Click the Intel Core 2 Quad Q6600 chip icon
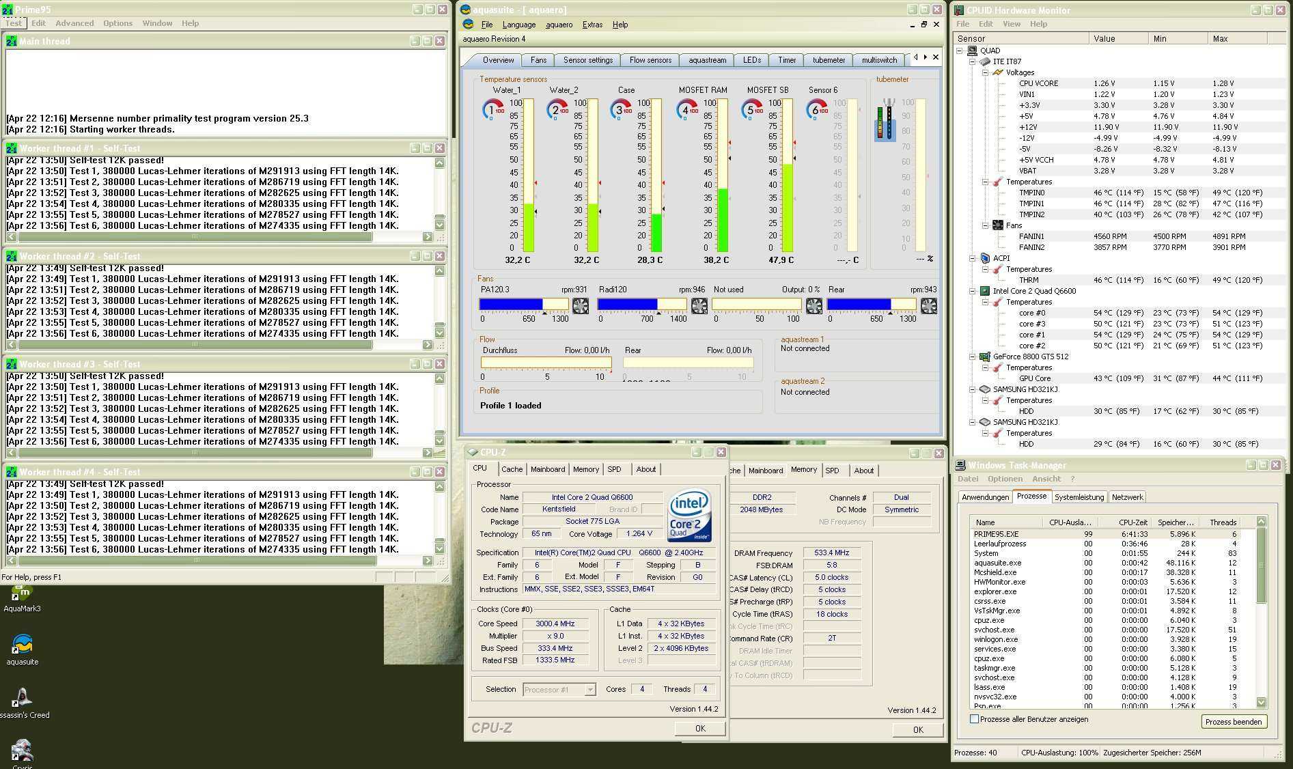Image resolution: width=1293 pixels, height=769 pixels. pyautogui.click(x=984, y=291)
